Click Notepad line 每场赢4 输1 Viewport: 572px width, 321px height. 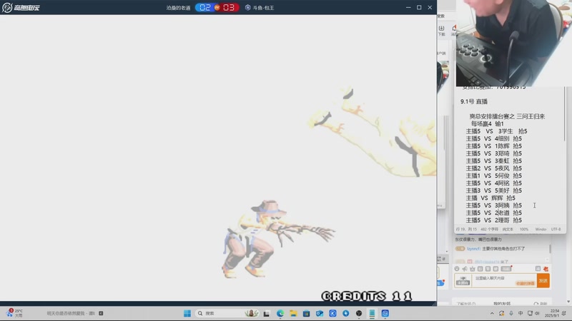(488, 123)
